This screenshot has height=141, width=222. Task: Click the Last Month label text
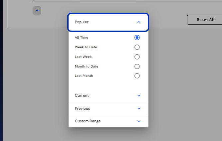tap(84, 76)
